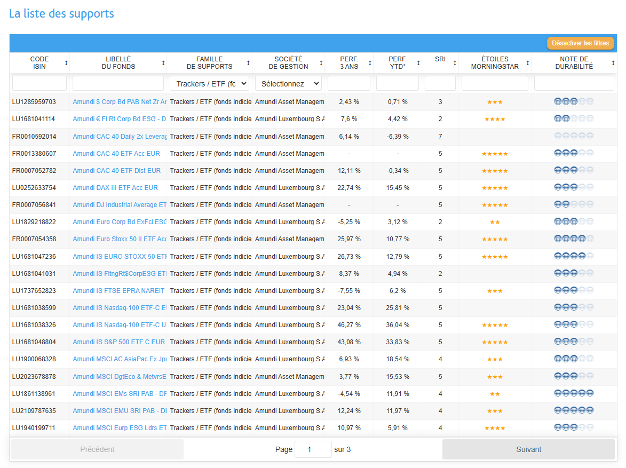Click Perf. YTD sort arrows
Image resolution: width=626 pixels, height=468 pixels.
(418, 63)
